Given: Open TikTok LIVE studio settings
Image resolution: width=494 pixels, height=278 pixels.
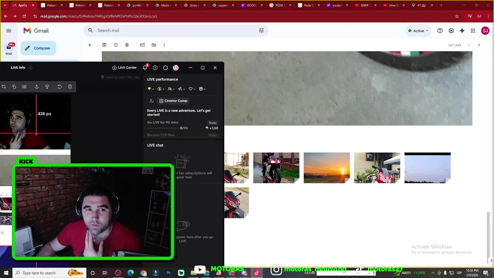Looking at the screenshot, I should click(x=166, y=68).
